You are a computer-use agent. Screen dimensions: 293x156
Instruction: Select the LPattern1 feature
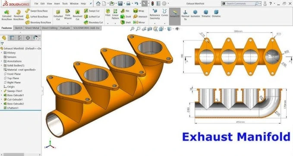[11, 108]
